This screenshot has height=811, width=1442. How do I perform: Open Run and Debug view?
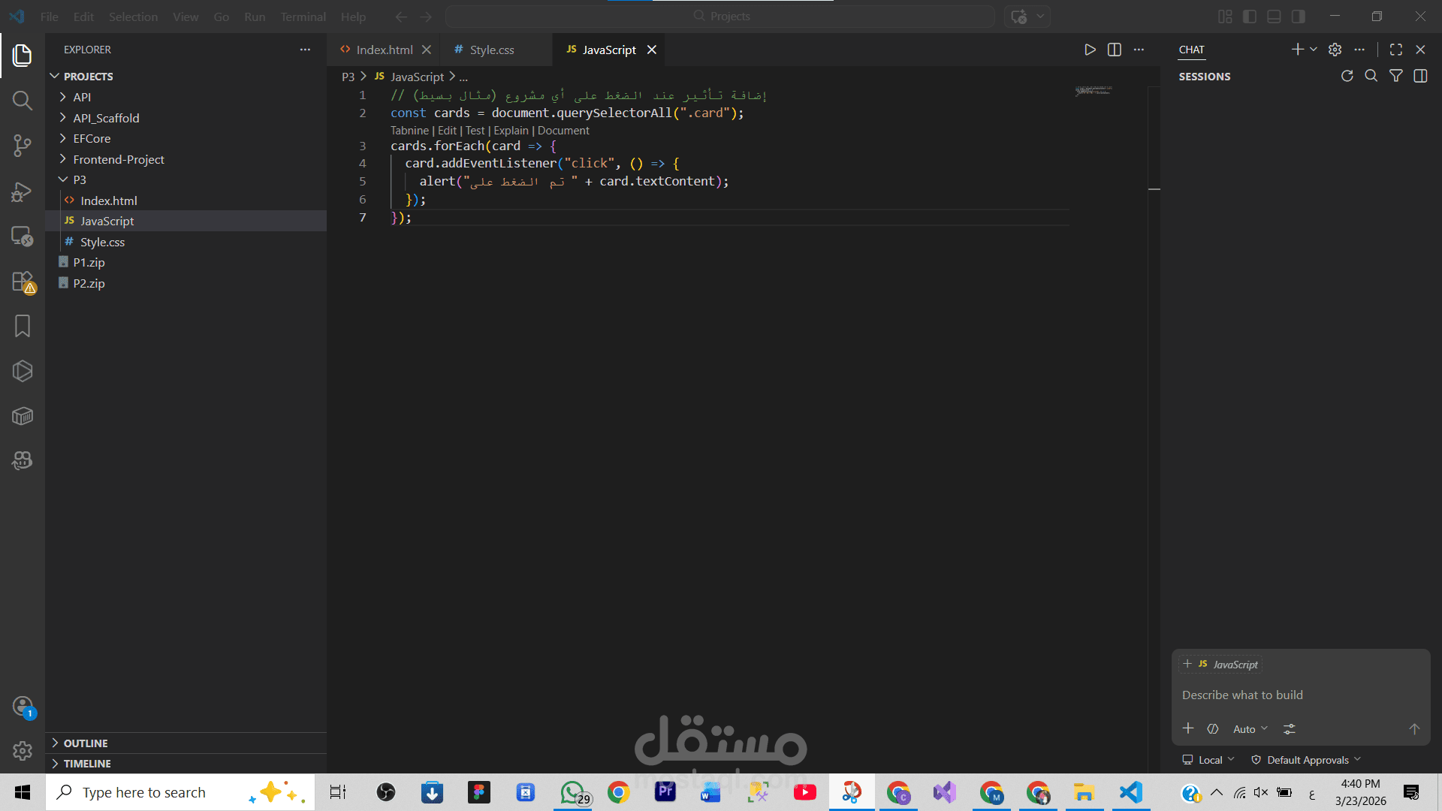pyautogui.click(x=23, y=191)
